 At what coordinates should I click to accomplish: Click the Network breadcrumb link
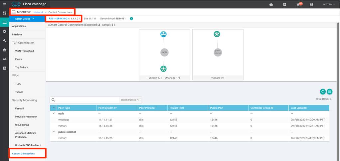tap(38, 12)
